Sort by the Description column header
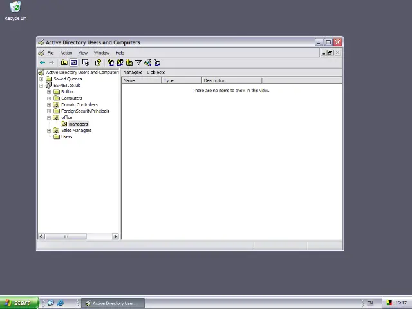The width and height of the screenshot is (412, 309). click(232, 80)
